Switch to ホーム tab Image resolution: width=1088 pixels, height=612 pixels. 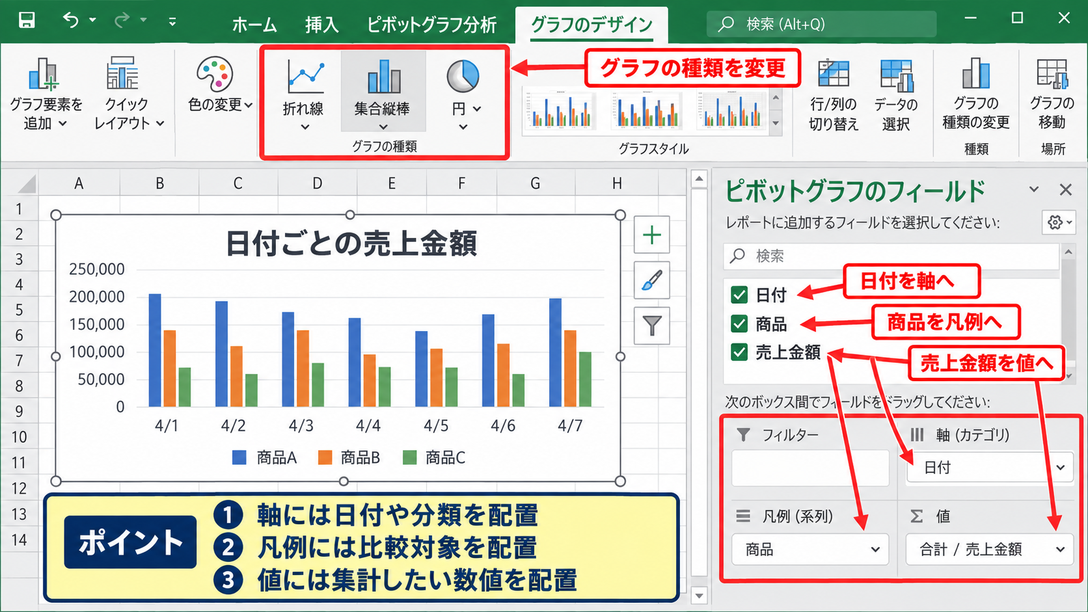(254, 25)
